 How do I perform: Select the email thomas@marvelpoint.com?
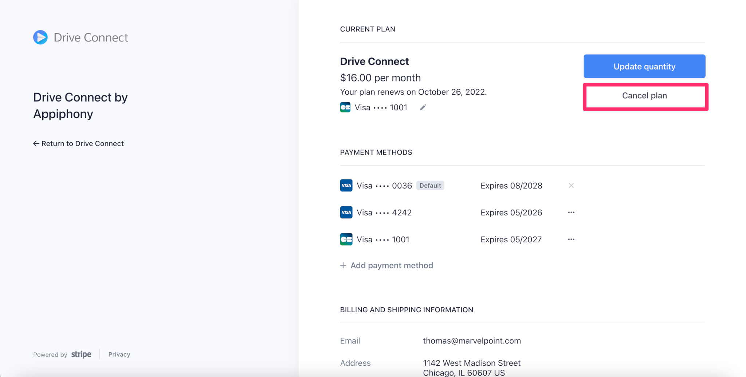click(472, 341)
